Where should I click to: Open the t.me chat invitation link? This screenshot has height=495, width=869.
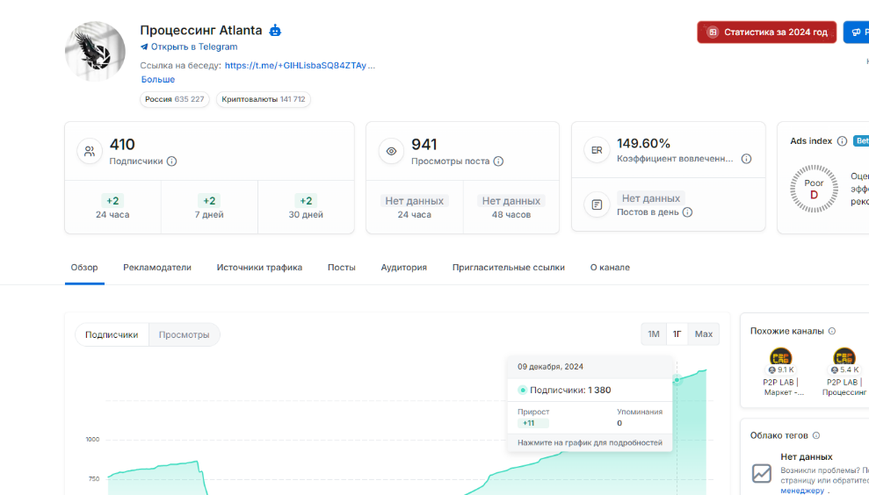pos(300,65)
